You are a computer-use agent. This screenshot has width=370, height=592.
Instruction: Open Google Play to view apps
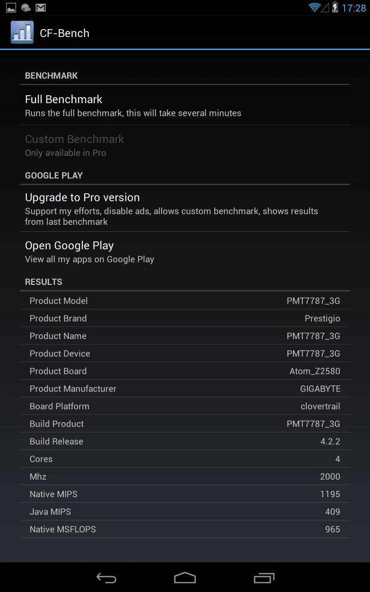(185, 252)
